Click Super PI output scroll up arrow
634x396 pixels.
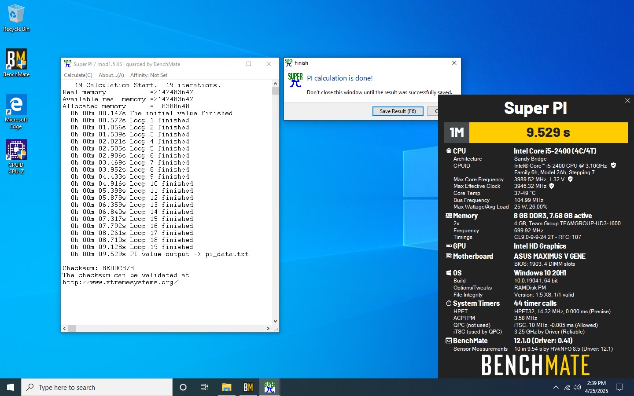(x=275, y=84)
